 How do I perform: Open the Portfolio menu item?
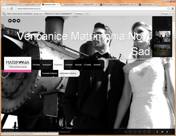click(x=69, y=65)
